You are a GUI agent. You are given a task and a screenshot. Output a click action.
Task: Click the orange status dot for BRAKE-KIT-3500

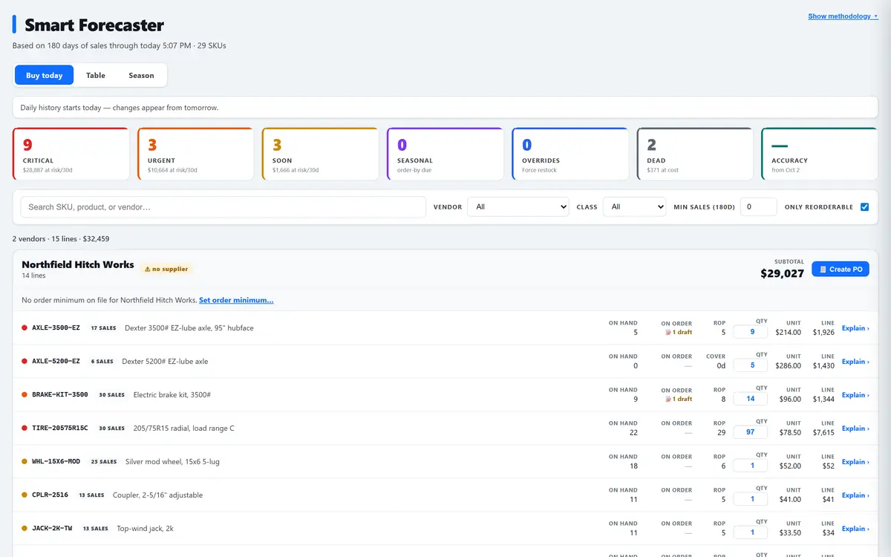25,394
